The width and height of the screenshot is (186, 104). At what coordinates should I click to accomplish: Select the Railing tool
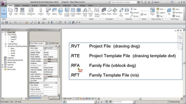click(104, 12)
